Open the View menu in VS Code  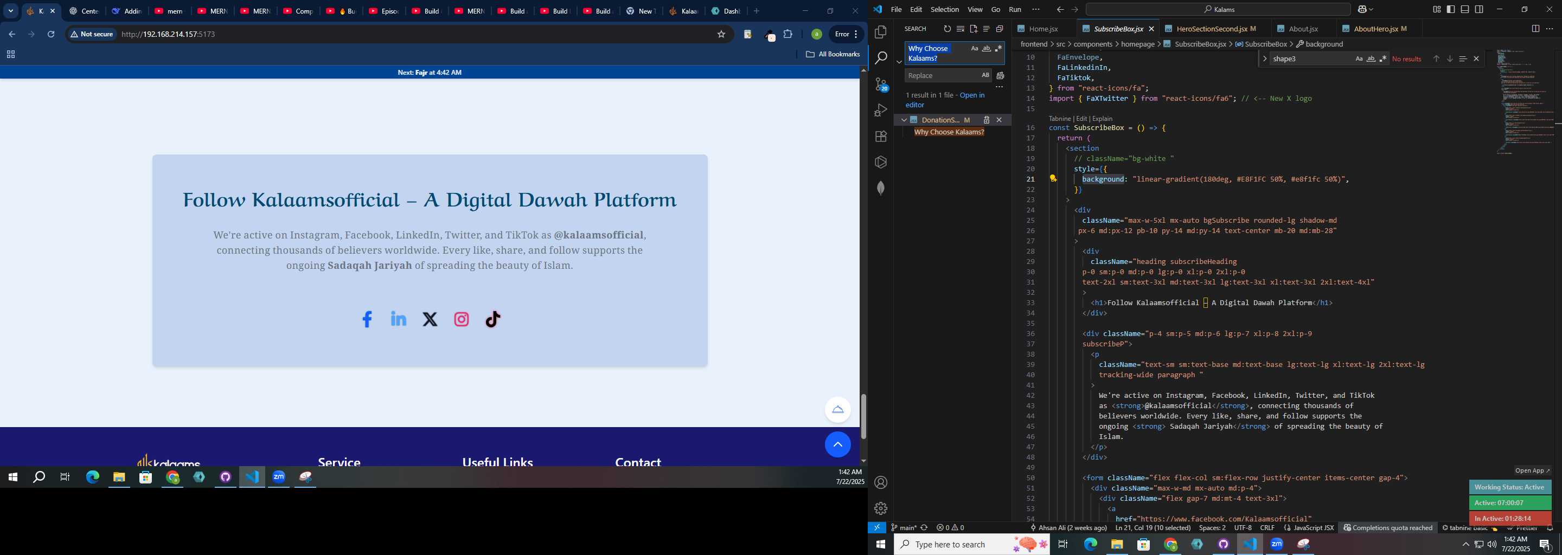(975, 10)
